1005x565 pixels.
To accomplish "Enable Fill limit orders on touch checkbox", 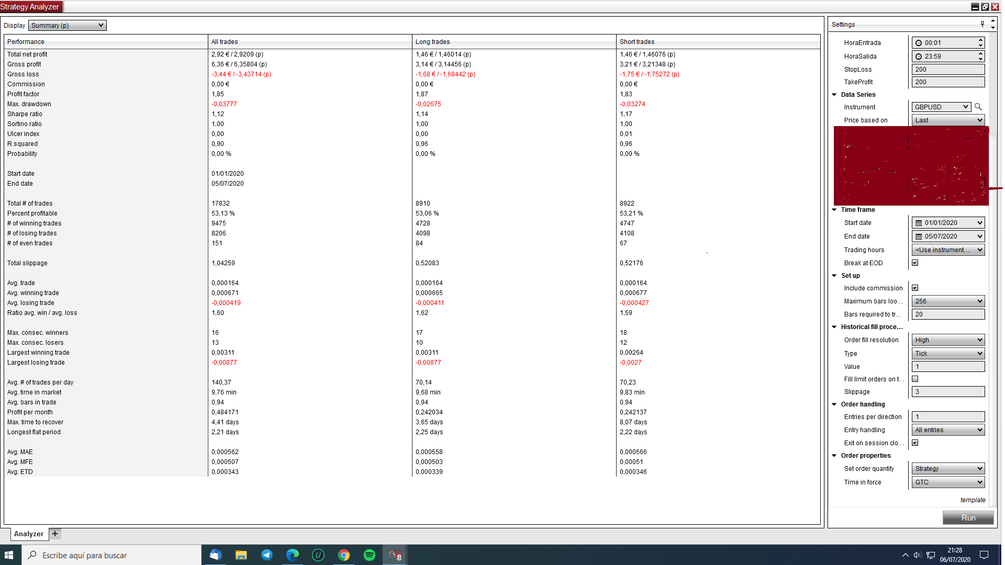I will pyautogui.click(x=915, y=379).
